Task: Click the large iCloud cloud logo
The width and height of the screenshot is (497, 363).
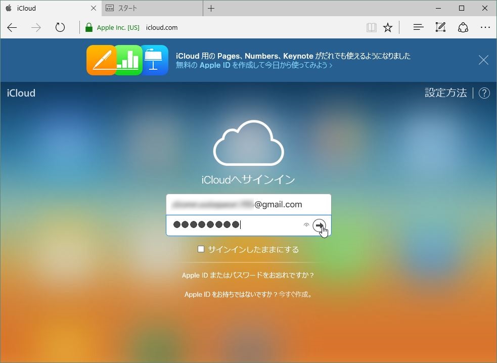Action: coord(249,143)
